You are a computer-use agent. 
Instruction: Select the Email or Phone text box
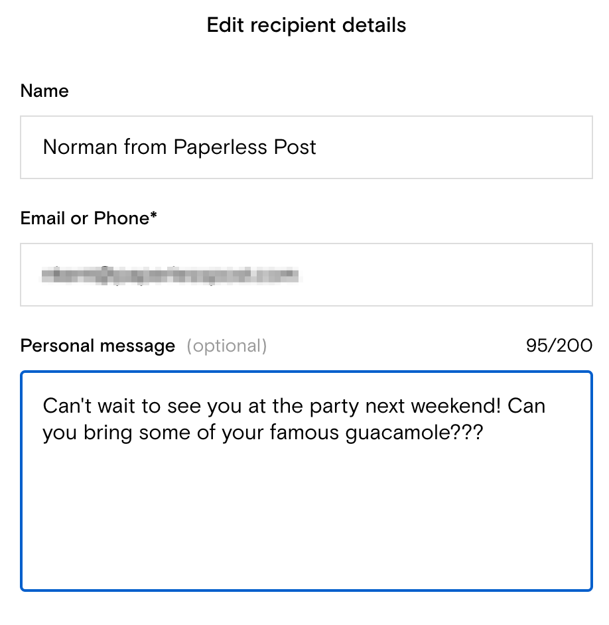click(x=305, y=274)
